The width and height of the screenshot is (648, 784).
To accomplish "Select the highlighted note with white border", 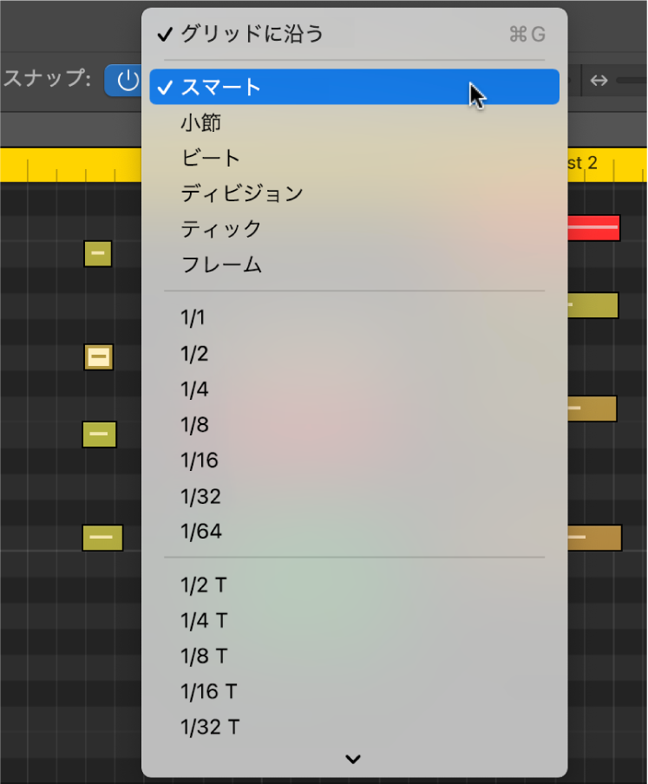I will [99, 357].
